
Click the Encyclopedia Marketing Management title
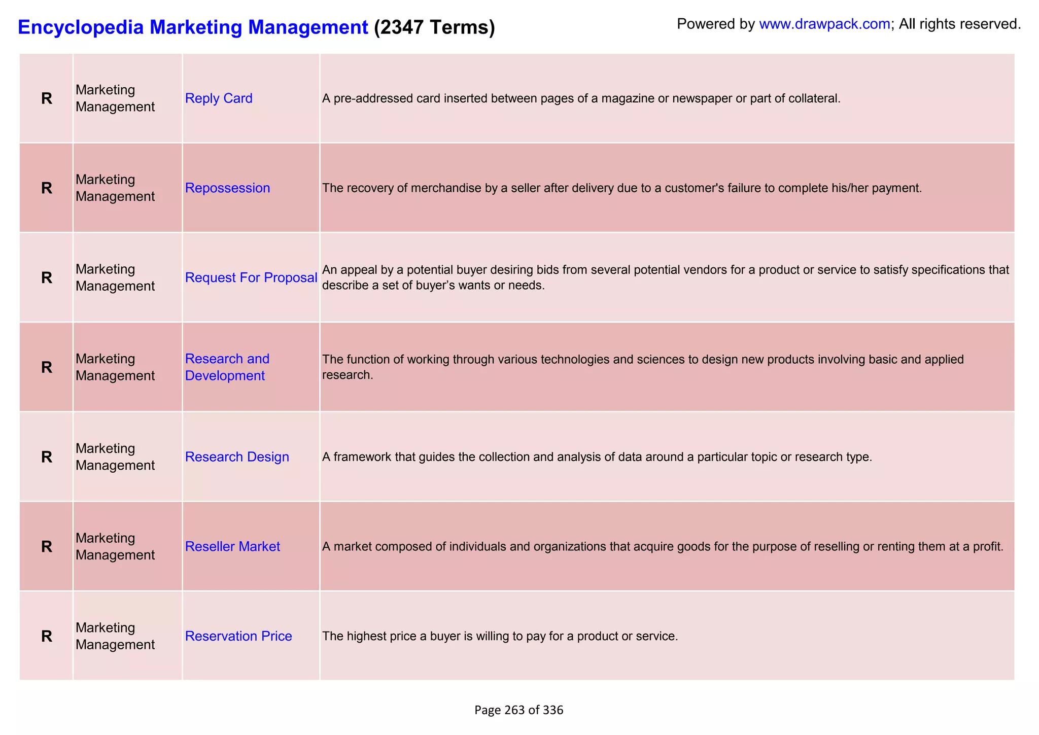[193, 27]
